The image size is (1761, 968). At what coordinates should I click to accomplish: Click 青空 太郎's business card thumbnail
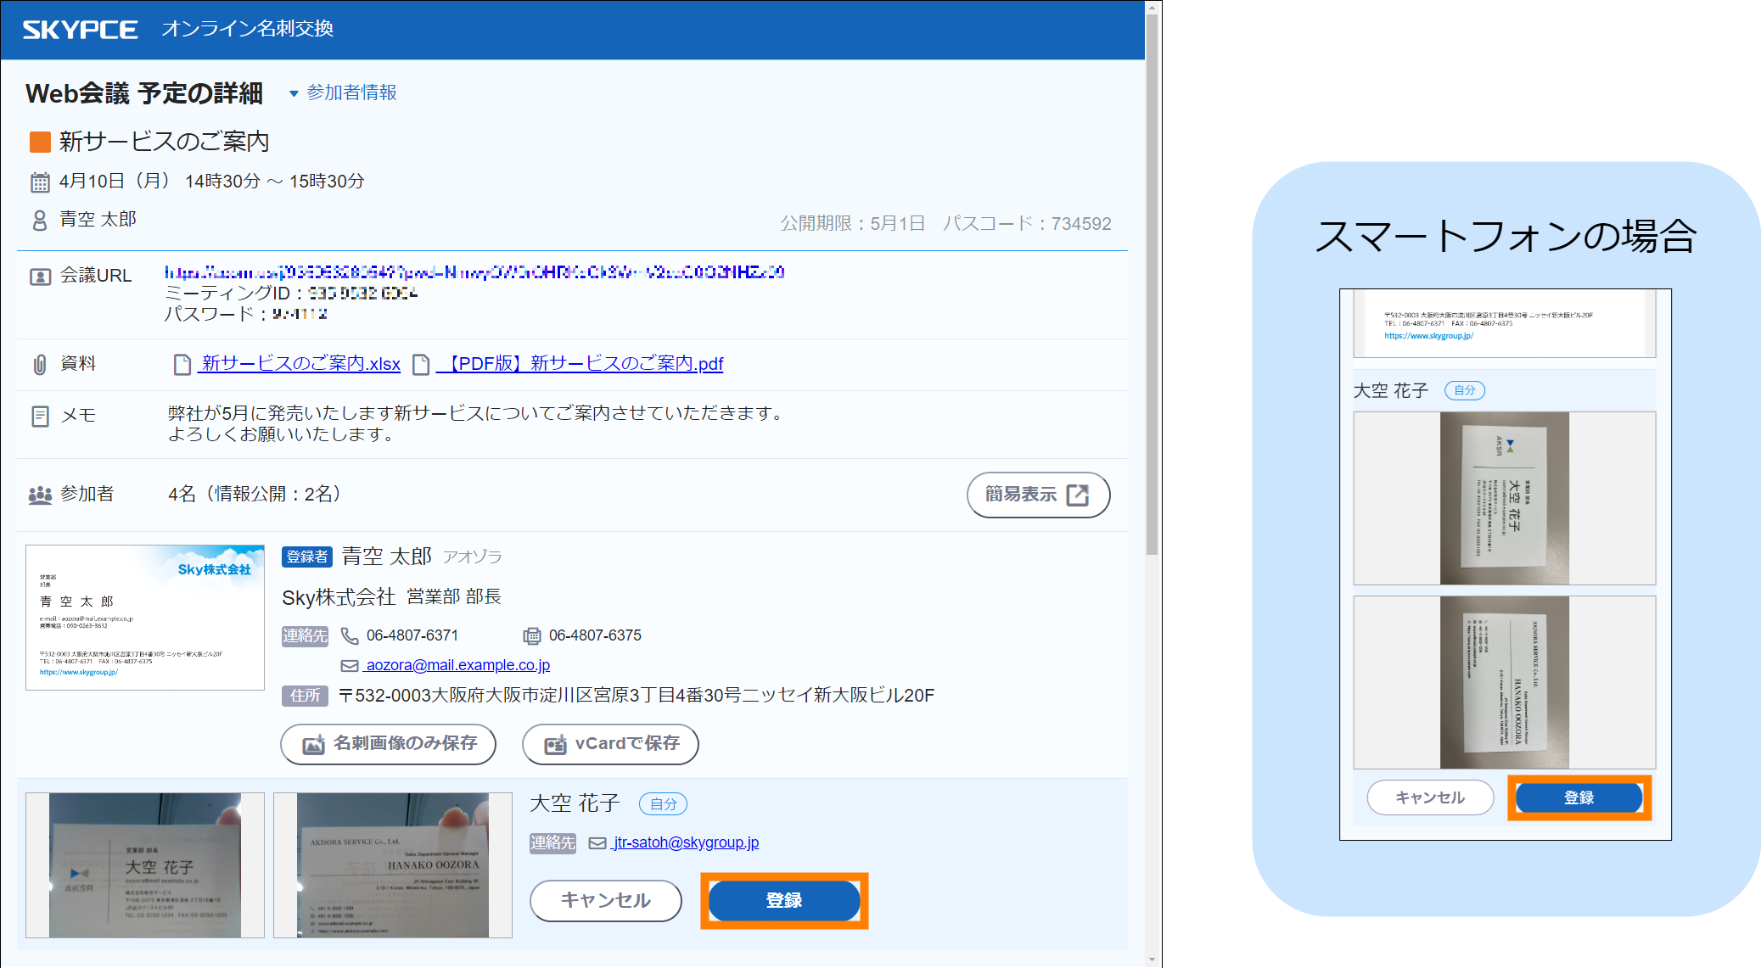click(x=145, y=618)
